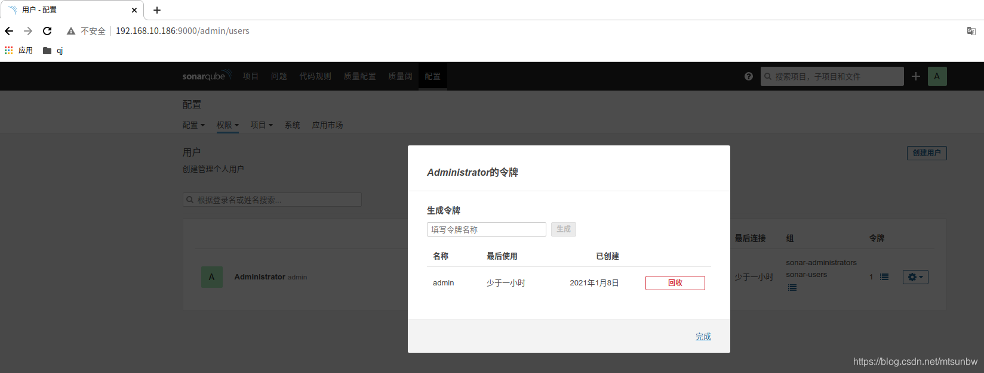Open a new browser tab

157,10
